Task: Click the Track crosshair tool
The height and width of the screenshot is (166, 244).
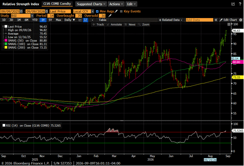Action: click(99, 24)
